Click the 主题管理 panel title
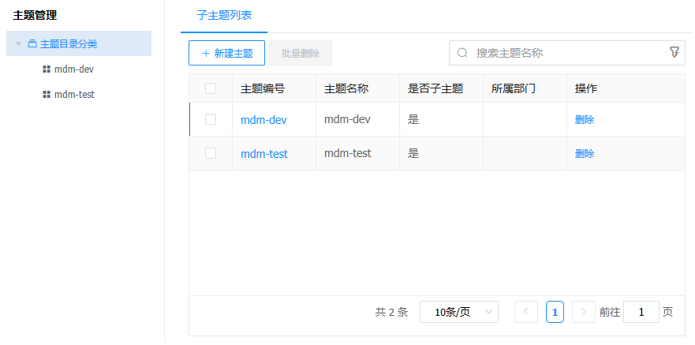Image resolution: width=695 pixels, height=345 pixels. pos(35,16)
